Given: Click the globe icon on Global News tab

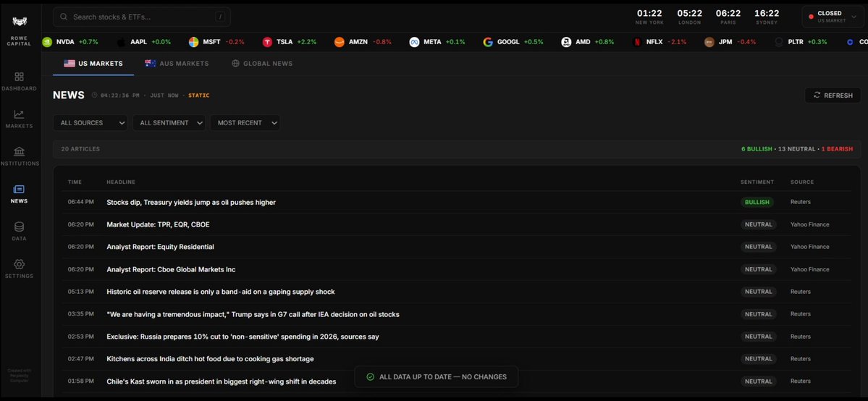Looking at the screenshot, I should pyautogui.click(x=235, y=64).
